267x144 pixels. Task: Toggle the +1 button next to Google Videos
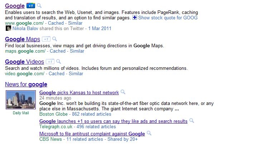(50, 62)
